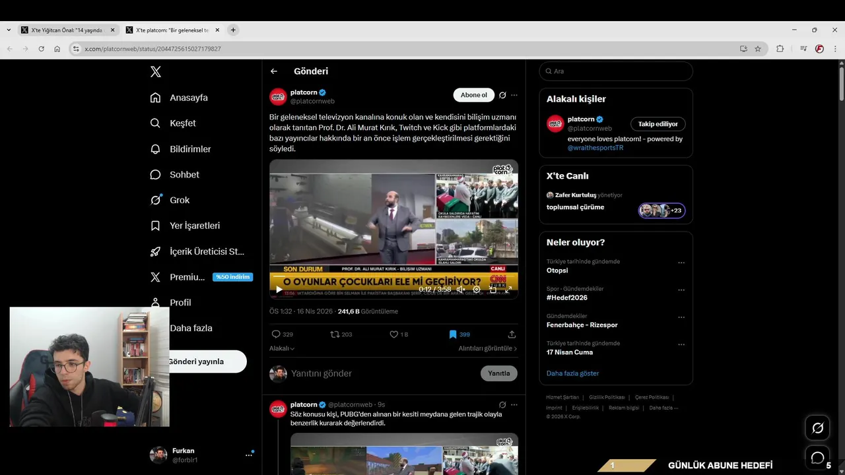This screenshot has height=475, width=845.
Task: Open Keşfet explore page
Action: [x=173, y=123]
